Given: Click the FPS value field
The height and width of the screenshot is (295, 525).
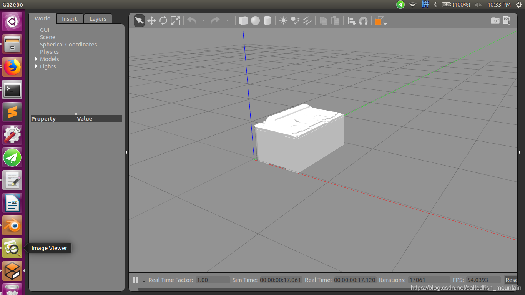Looking at the screenshot, I should coord(483,280).
